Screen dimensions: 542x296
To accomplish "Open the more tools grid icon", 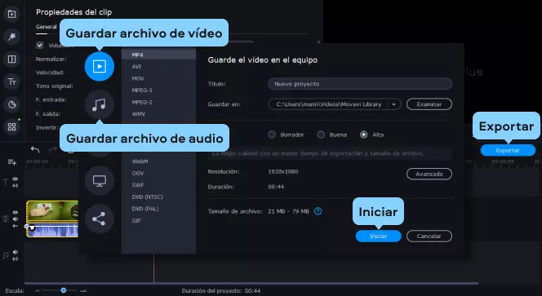I will point(11,126).
